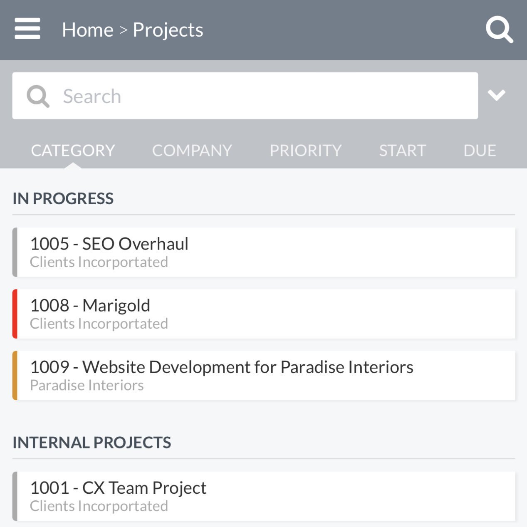Collapse the INTERNAL PROJECTS section header
This screenshot has width=527, height=527.
[x=92, y=443]
